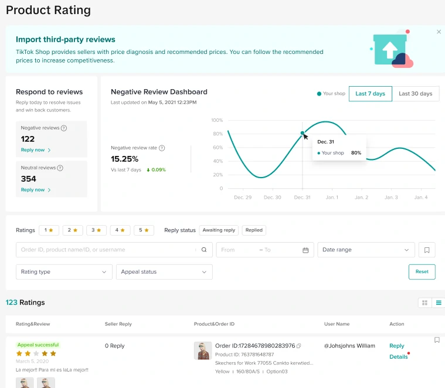Click the Negative reviews help icon
Screen dimensions: 445x388
[x=64, y=128]
